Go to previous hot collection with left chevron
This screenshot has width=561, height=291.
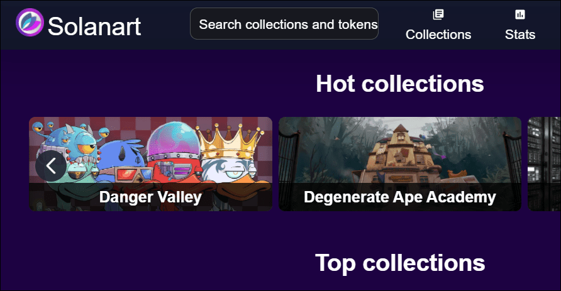pos(51,166)
